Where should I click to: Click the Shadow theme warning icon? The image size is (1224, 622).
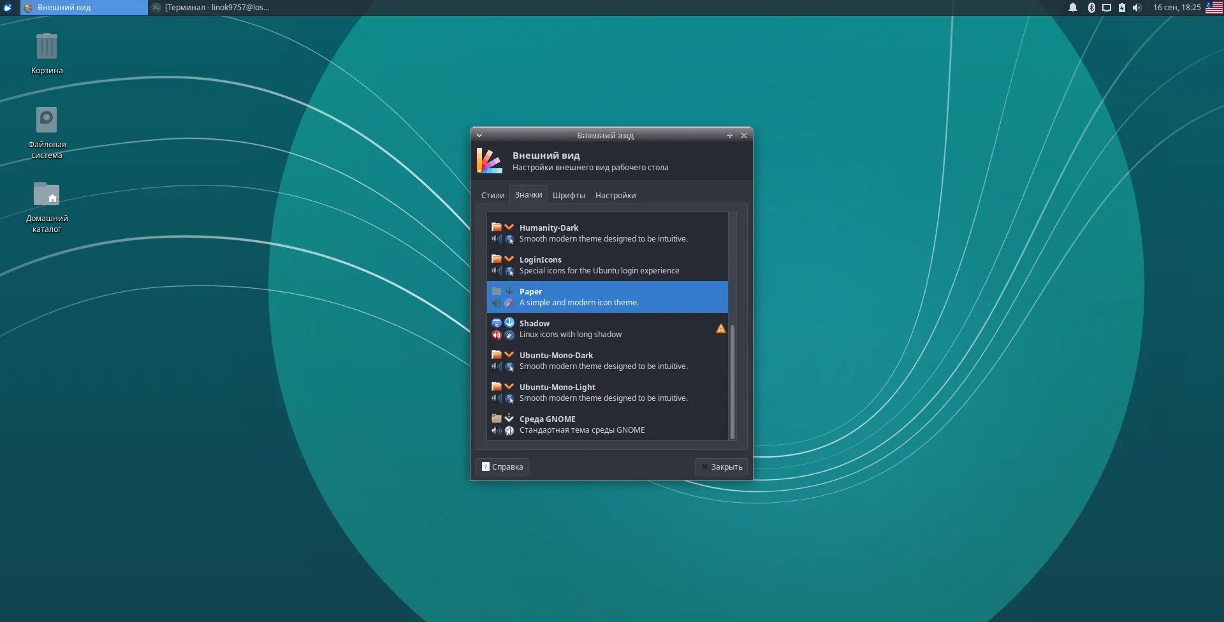click(x=721, y=329)
